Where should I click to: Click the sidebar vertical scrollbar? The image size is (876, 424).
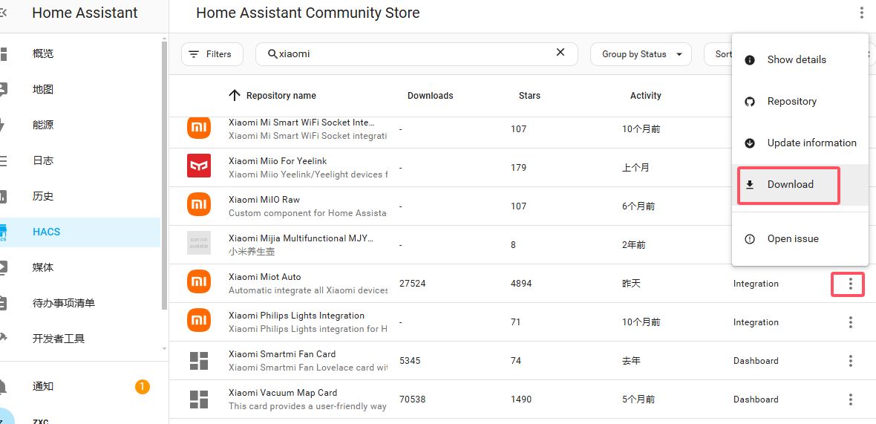164,178
